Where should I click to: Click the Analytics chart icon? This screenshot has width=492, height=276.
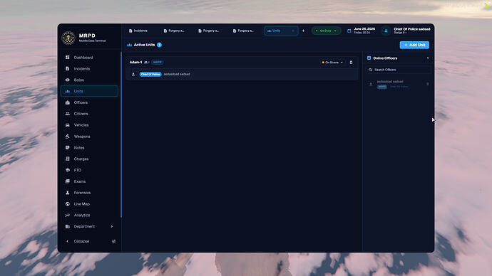coord(68,215)
